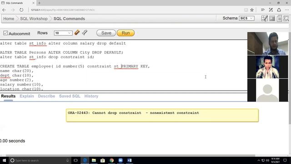Screen dimensions: 291x164
Task: Click the avatar placeholder participant thumbnail
Action: click(x=268, y=90)
